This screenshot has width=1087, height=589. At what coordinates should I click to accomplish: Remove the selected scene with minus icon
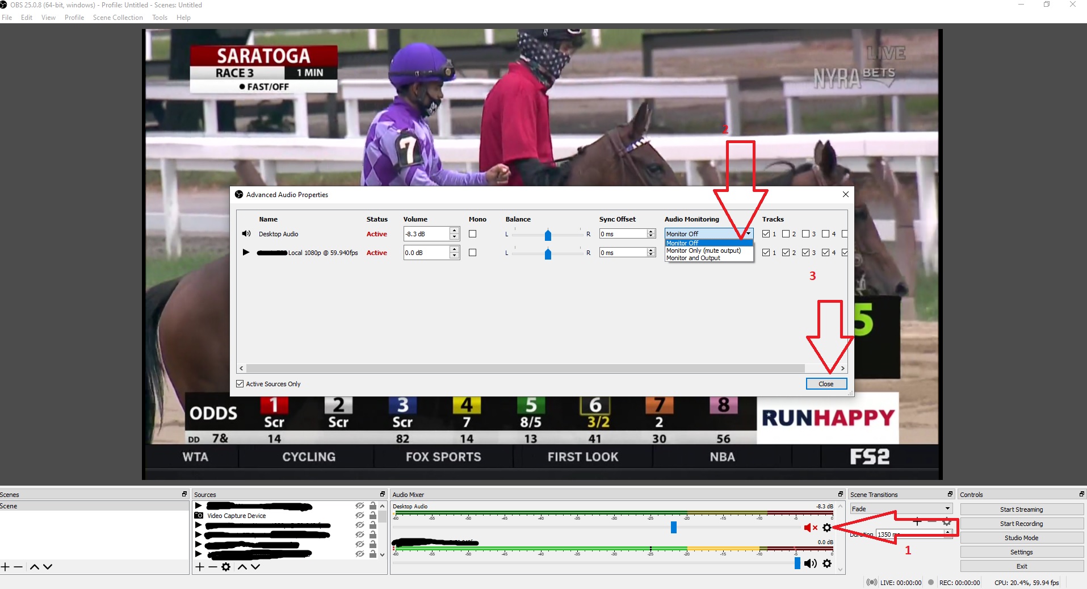pos(18,567)
